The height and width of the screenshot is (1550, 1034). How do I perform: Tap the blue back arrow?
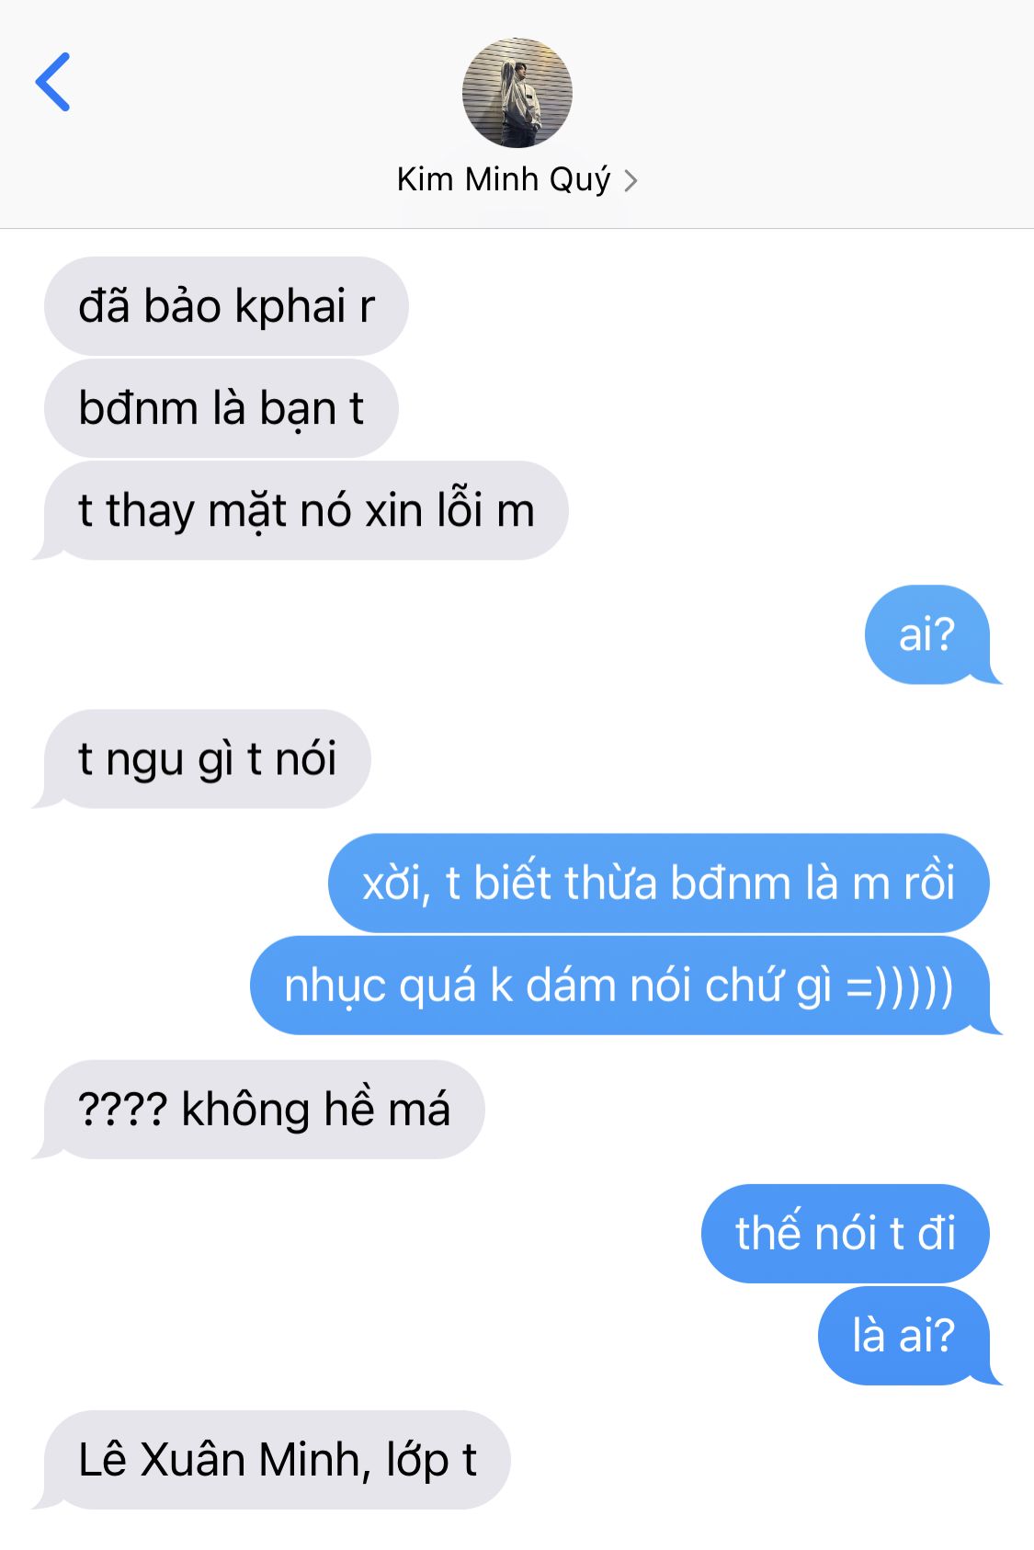point(52,82)
